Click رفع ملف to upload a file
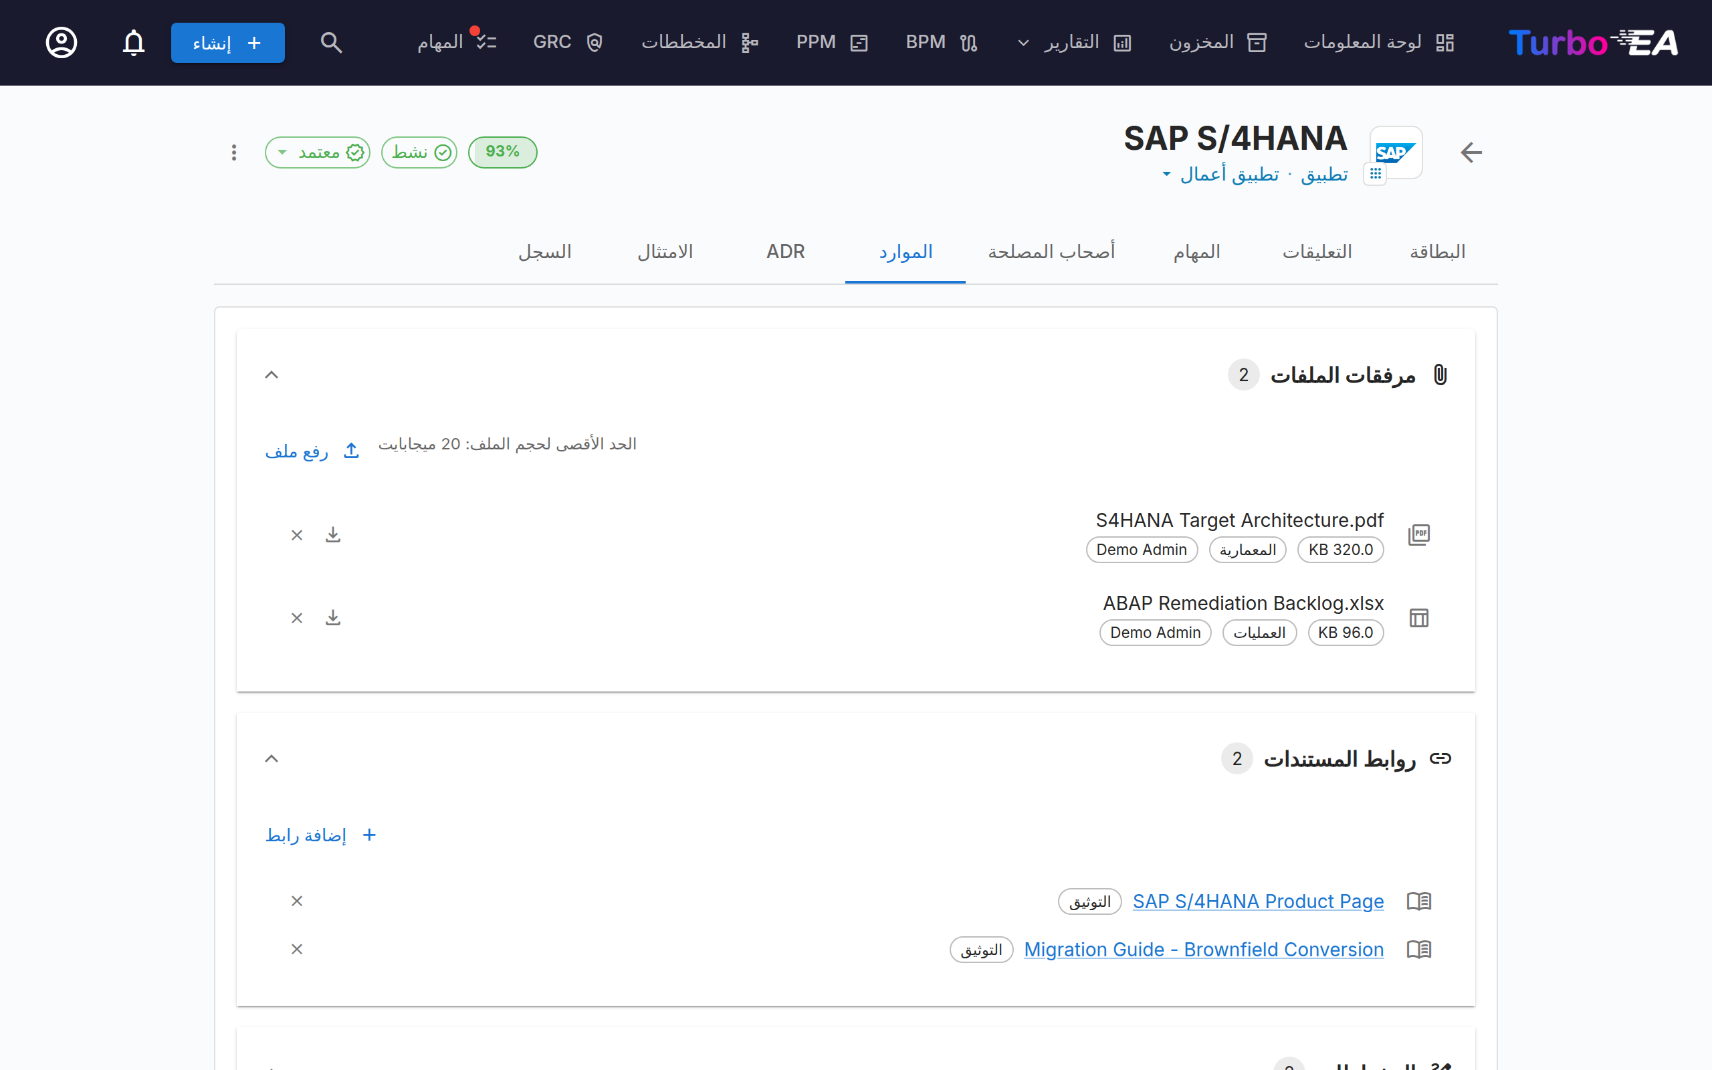The image size is (1712, 1070). tap(313, 451)
